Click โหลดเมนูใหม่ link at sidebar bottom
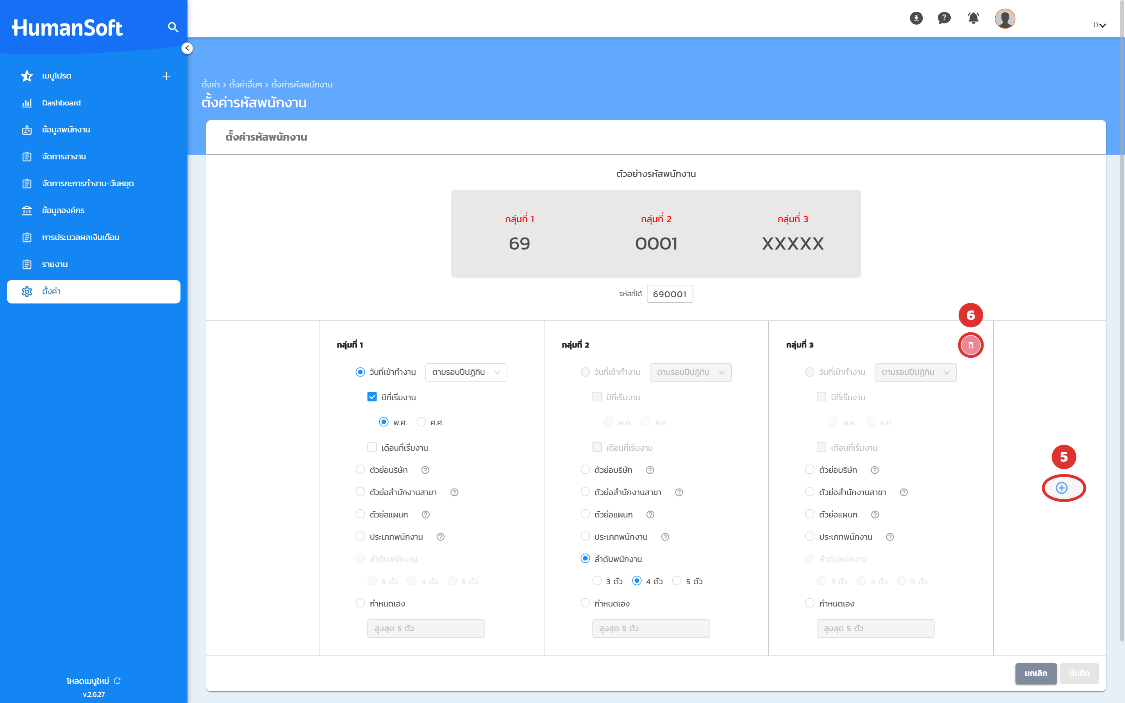Viewport: 1125px width, 703px height. point(87,681)
